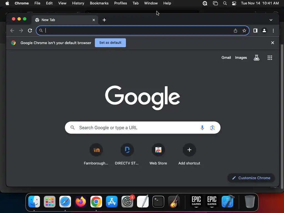
Task: Click the date and time in menu bar
Action: 260,3
